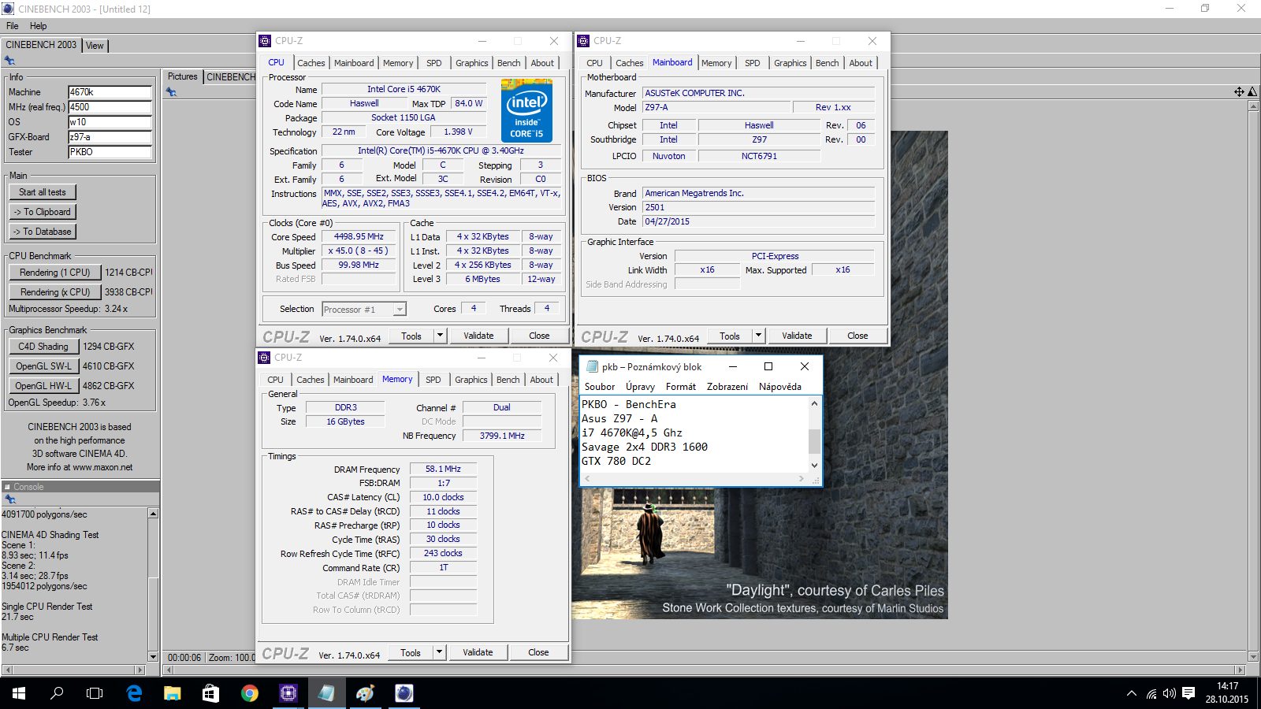Switch to CPU-Z taskbar icon

[x=288, y=693]
